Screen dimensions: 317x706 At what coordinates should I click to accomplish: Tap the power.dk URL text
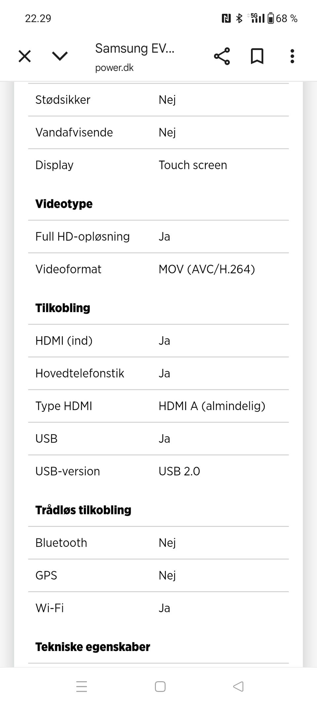(x=114, y=68)
